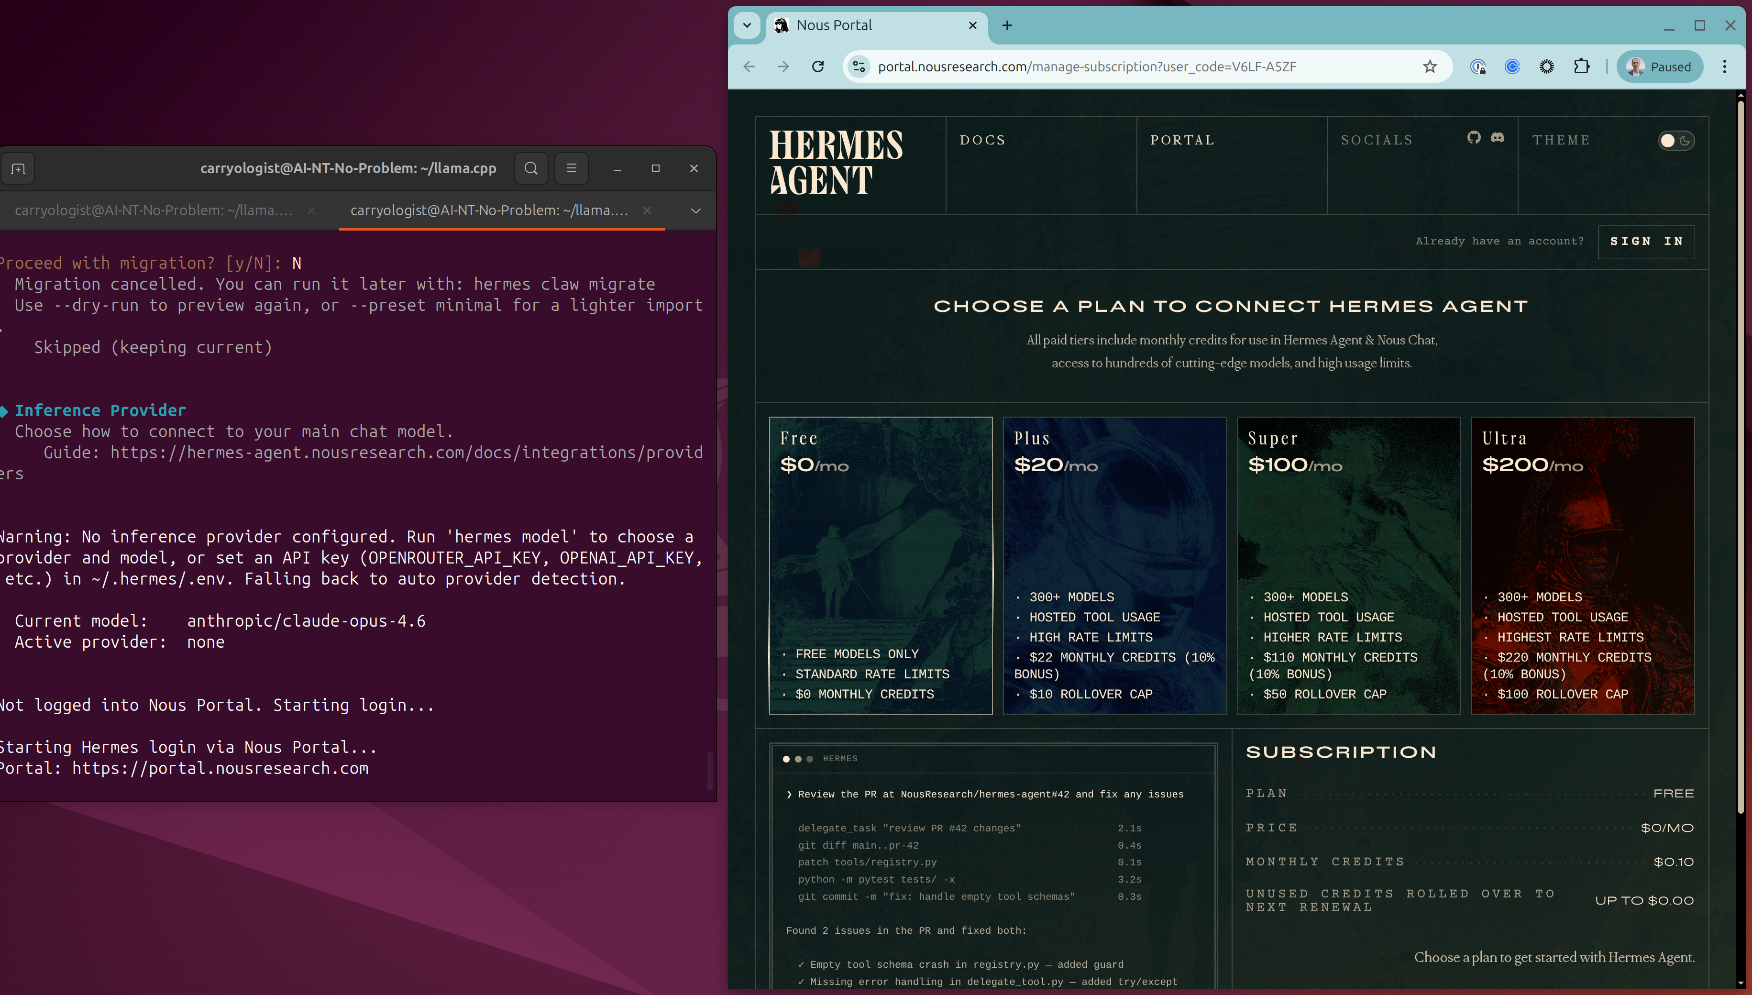This screenshot has width=1752, height=995.
Task: Click the 'PLAN' FREE subscription row
Action: 1469,794
